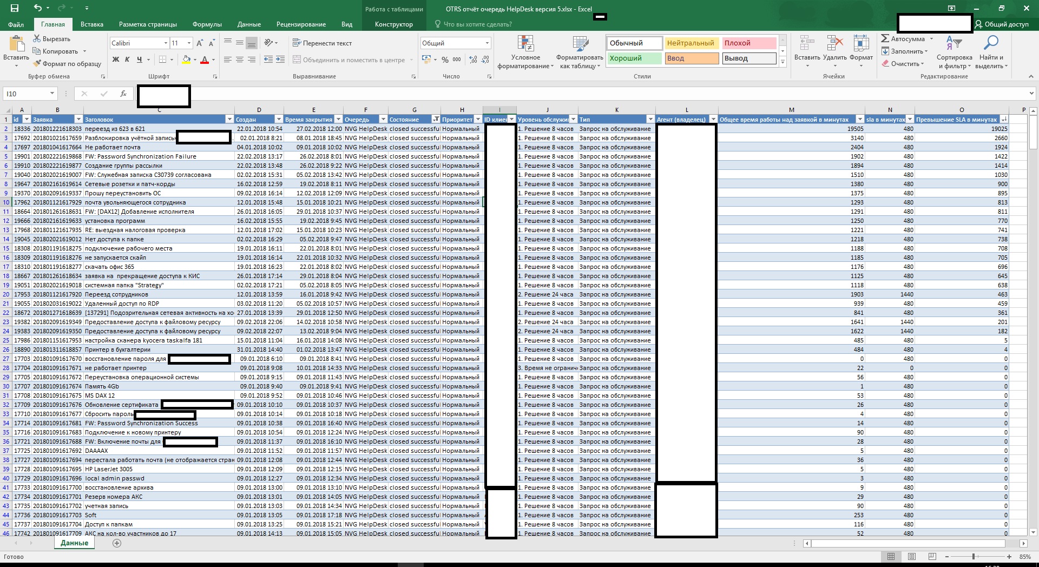The image size is (1039, 567).
Task: Apply the Плохой cell style
Action: coord(749,43)
